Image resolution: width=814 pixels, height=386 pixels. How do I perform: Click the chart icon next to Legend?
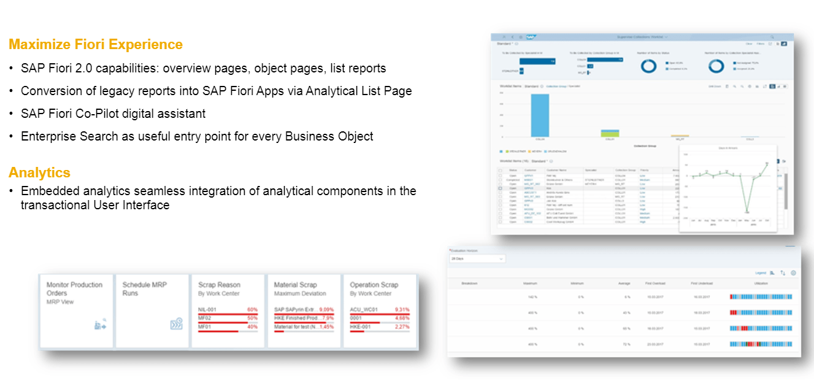(772, 272)
